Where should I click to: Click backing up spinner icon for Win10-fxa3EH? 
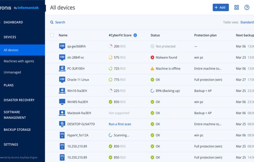[152, 91]
